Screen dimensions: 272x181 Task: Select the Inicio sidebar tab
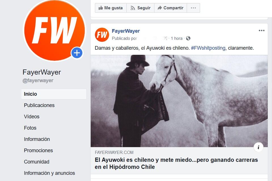(x=54, y=94)
